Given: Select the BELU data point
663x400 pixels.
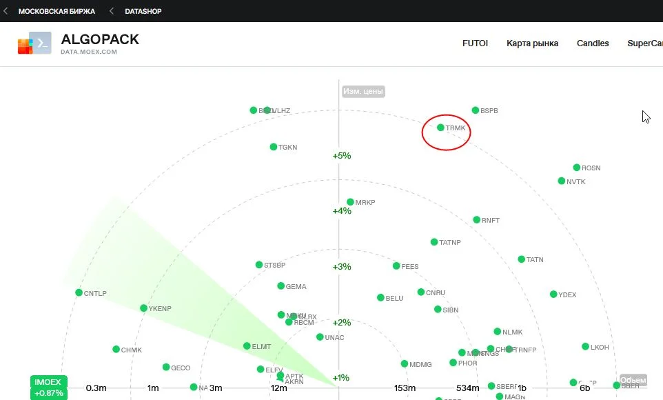Looking at the screenshot, I should pos(380,297).
